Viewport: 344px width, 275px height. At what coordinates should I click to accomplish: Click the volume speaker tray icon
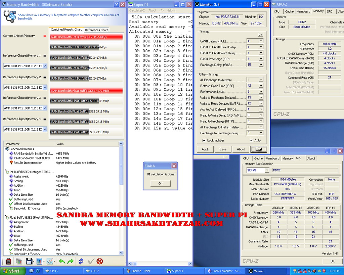314,271
